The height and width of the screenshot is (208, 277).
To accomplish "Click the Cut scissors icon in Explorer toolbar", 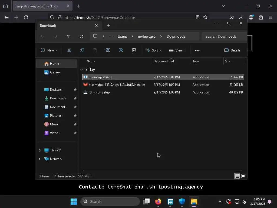I will coord(69,50).
